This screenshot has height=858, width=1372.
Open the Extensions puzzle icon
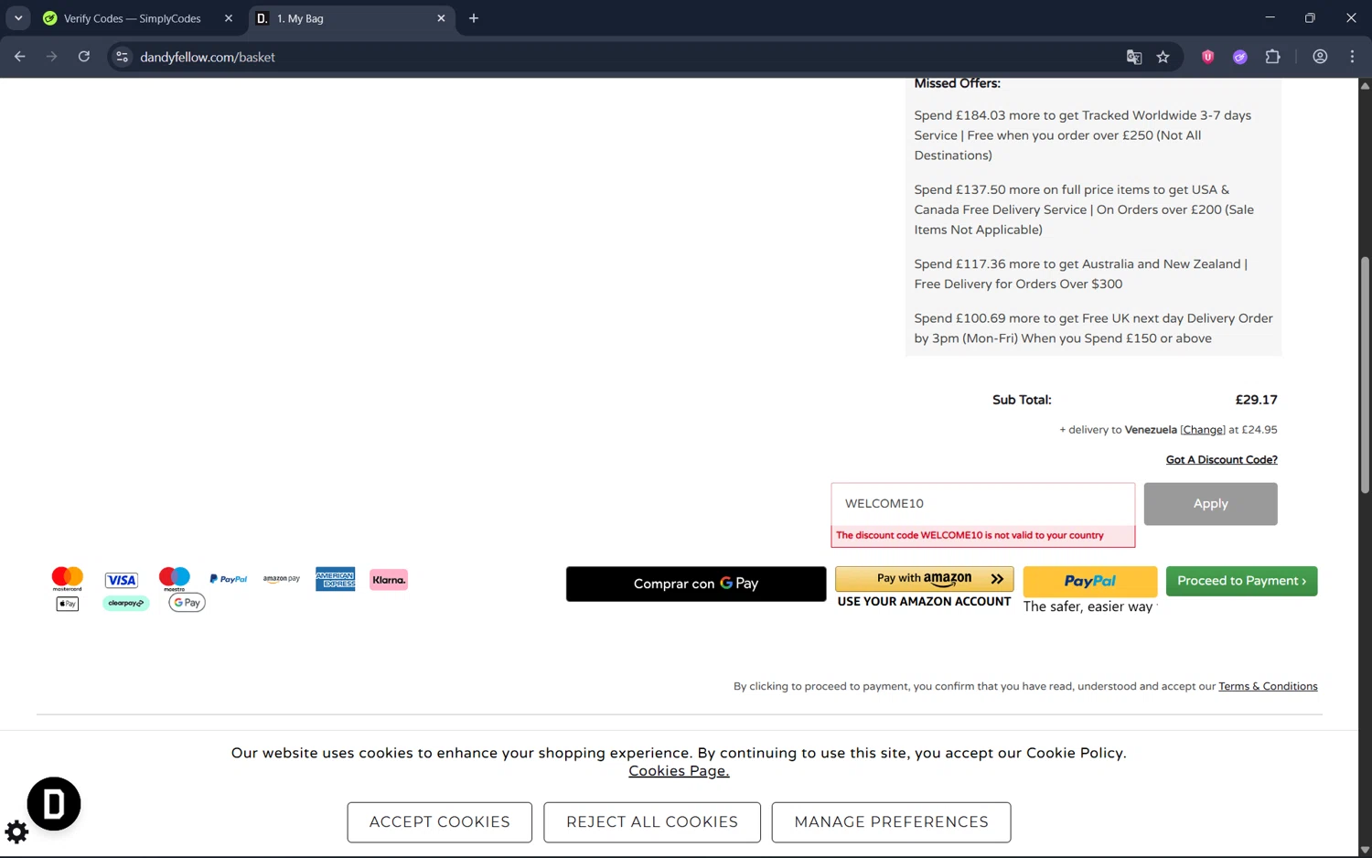(x=1272, y=57)
